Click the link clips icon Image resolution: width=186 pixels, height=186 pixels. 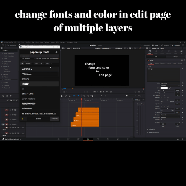click(x=66, y=96)
